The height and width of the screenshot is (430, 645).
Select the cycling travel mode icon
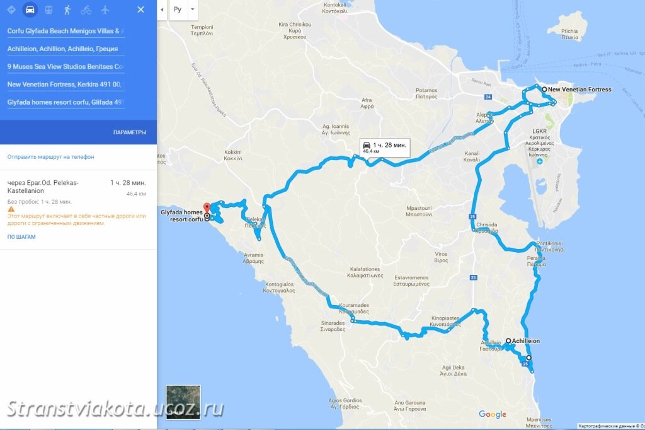point(86,10)
